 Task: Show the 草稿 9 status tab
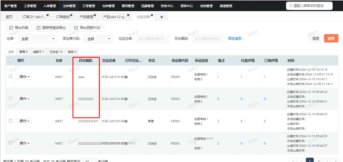23,52
